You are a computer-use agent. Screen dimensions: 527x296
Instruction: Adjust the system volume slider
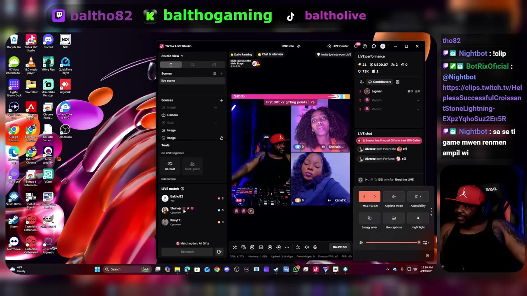(393, 243)
